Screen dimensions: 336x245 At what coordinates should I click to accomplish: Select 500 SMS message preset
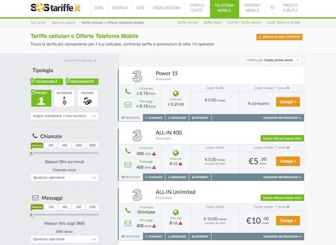tap(78, 207)
